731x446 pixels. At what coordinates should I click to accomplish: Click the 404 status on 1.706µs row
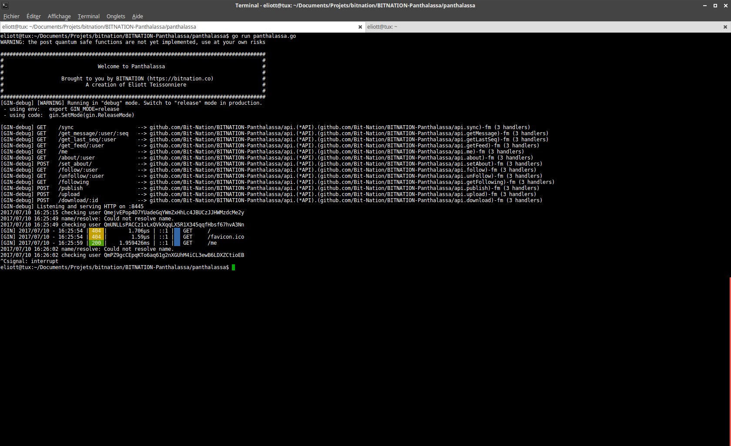[x=96, y=231]
